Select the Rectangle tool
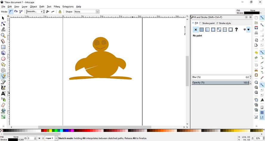 [3, 47]
